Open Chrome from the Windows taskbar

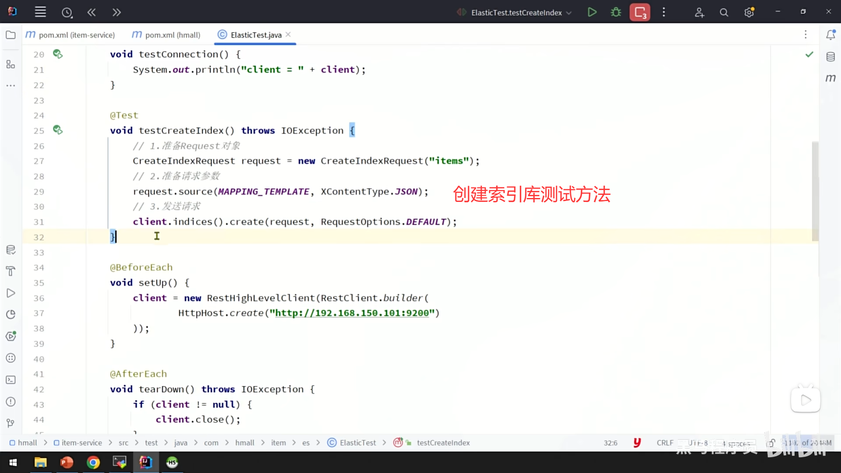[93, 462]
